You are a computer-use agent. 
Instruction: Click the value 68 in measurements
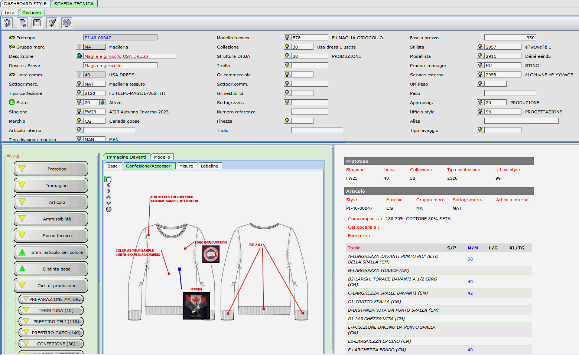(470, 259)
